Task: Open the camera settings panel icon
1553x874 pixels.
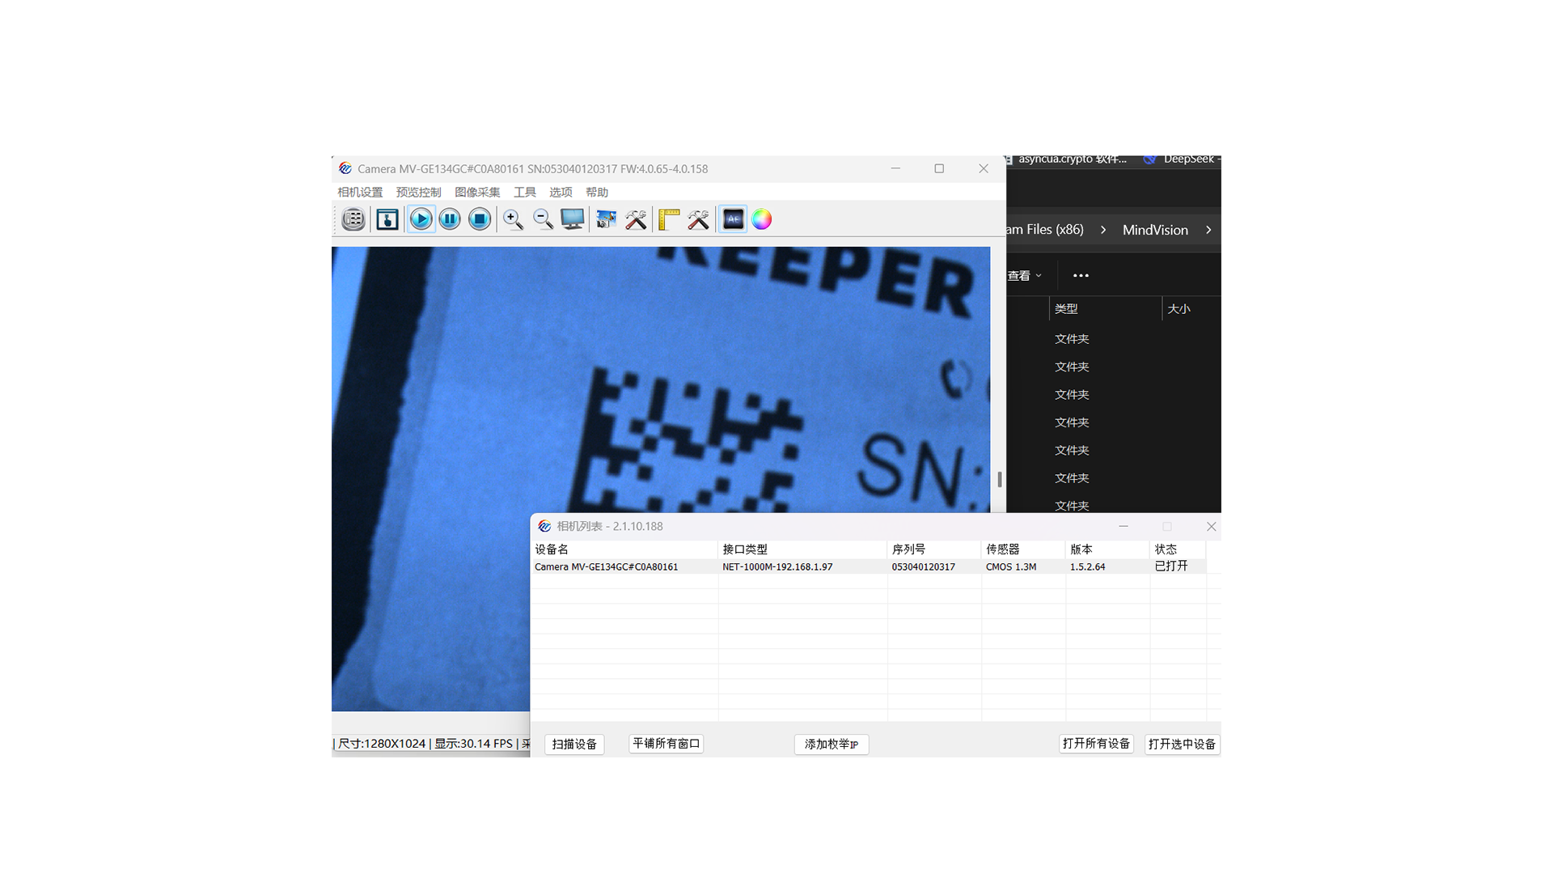Action: pos(353,219)
